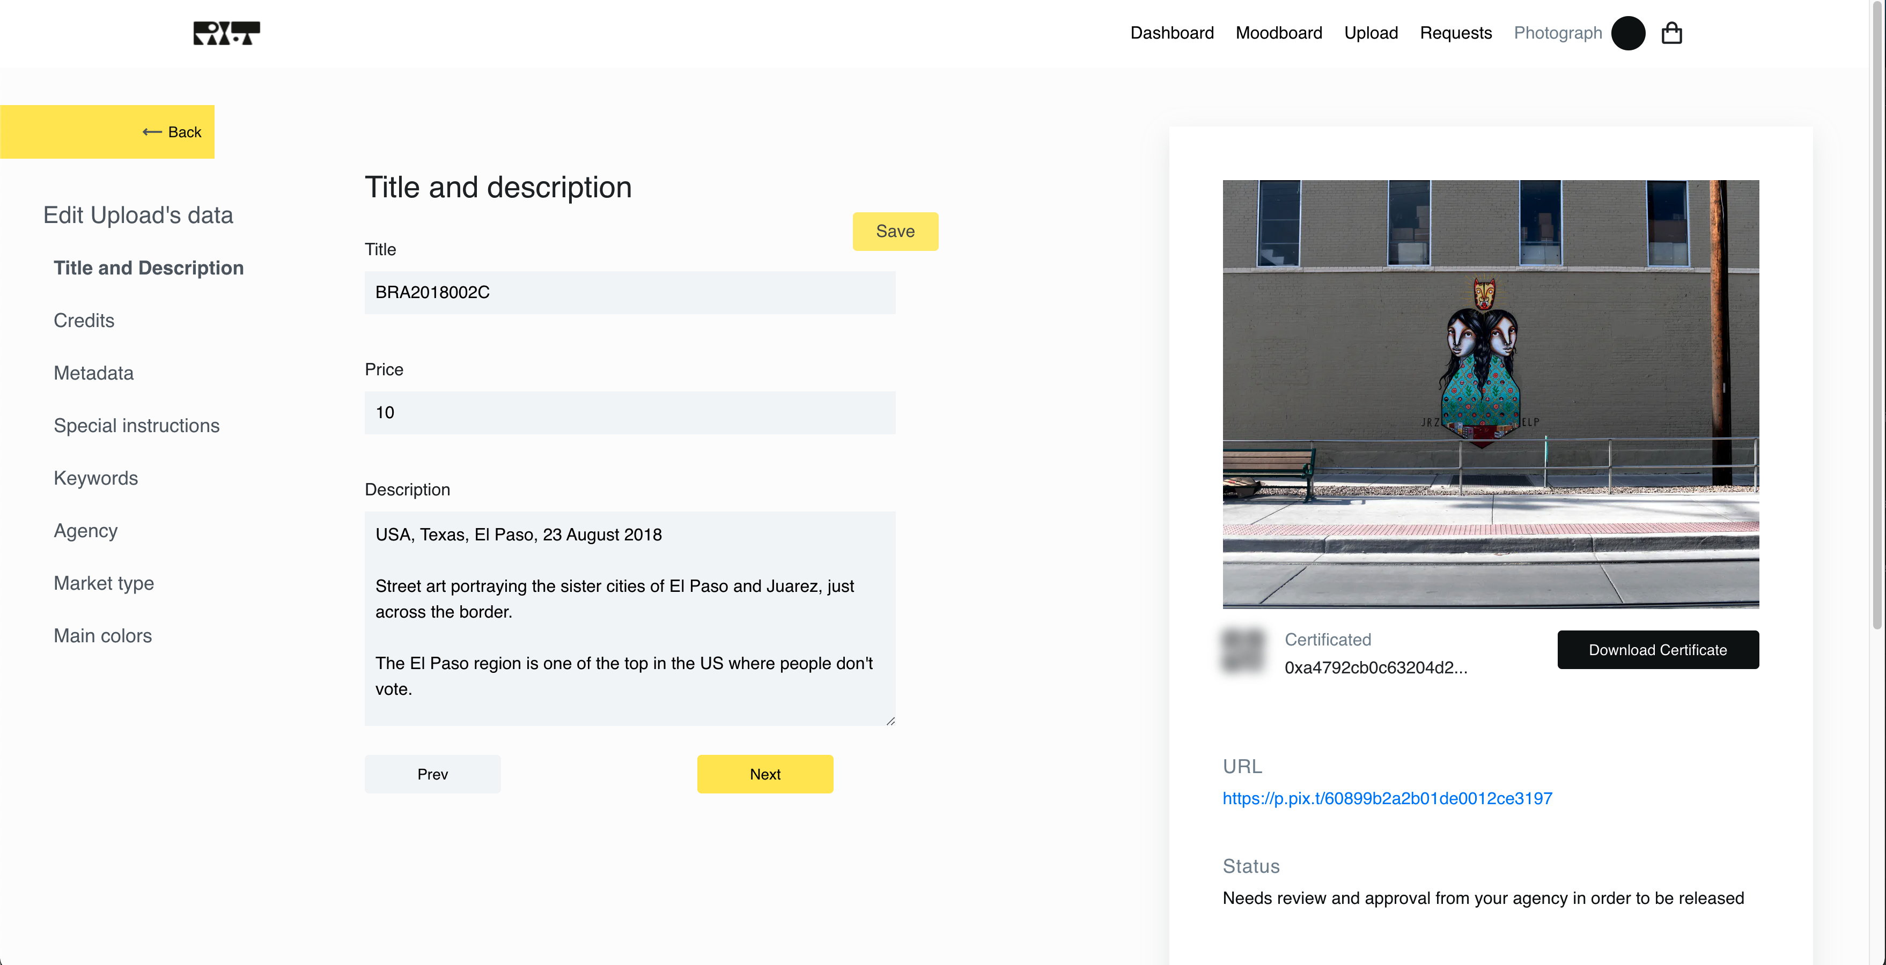Switch to Metadata section

coord(94,373)
